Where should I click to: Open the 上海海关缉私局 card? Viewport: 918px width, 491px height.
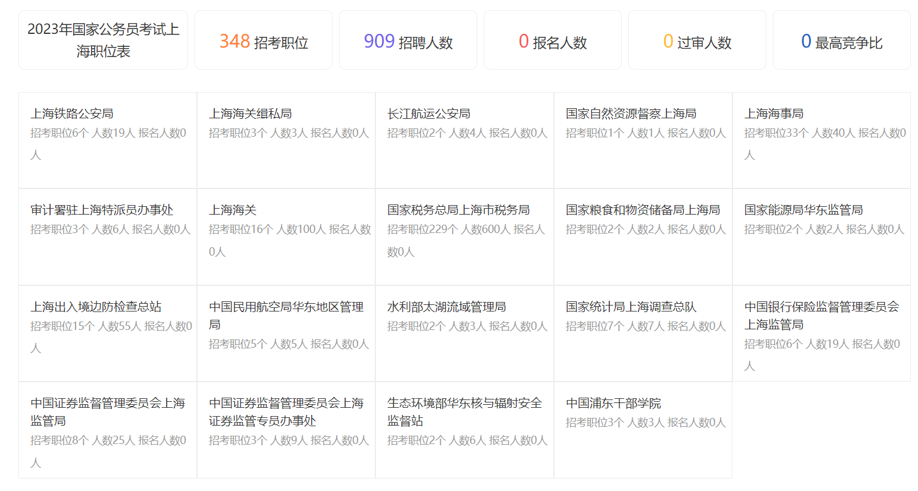click(x=286, y=140)
